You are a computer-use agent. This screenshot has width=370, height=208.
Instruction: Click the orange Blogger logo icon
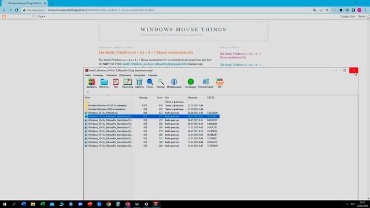(4, 17)
